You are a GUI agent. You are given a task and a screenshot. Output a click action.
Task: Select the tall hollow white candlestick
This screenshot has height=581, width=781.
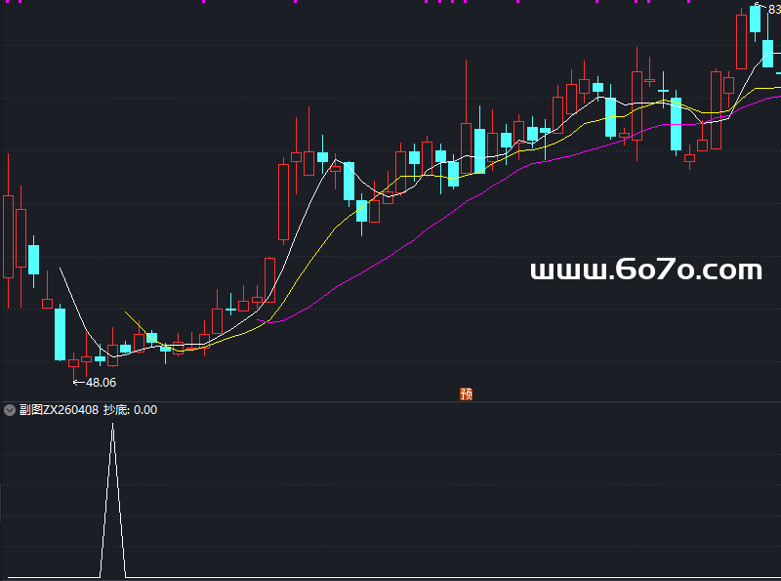click(x=284, y=200)
